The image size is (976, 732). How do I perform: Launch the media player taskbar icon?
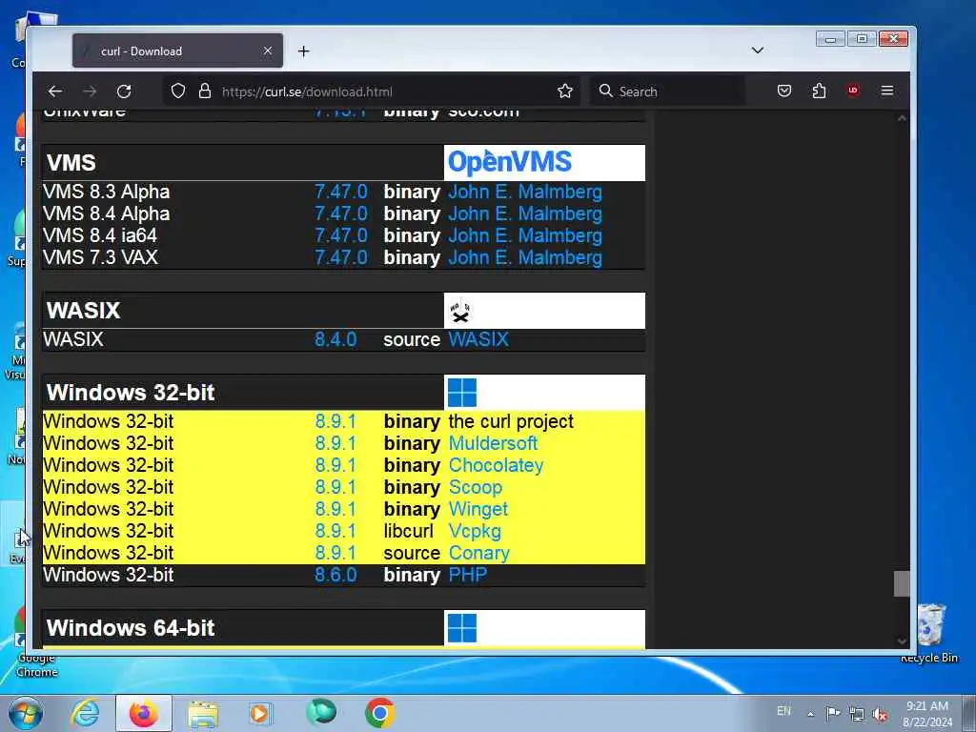coord(259,713)
